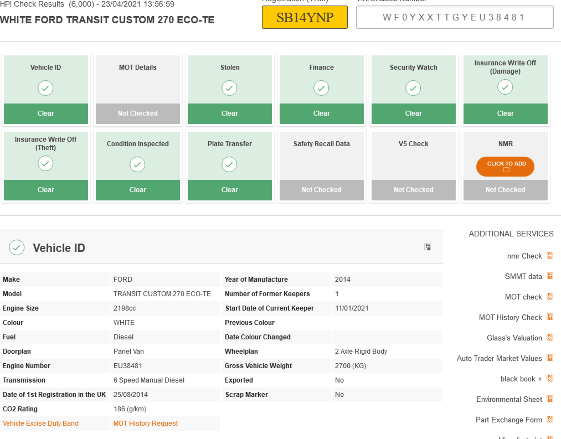Screen dimensions: 561x439
Task: Click the Vehicle ID section heading
Action: [59, 248]
